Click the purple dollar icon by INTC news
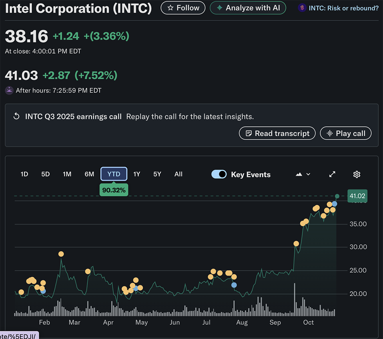The width and height of the screenshot is (383, 339). pos(303,8)
